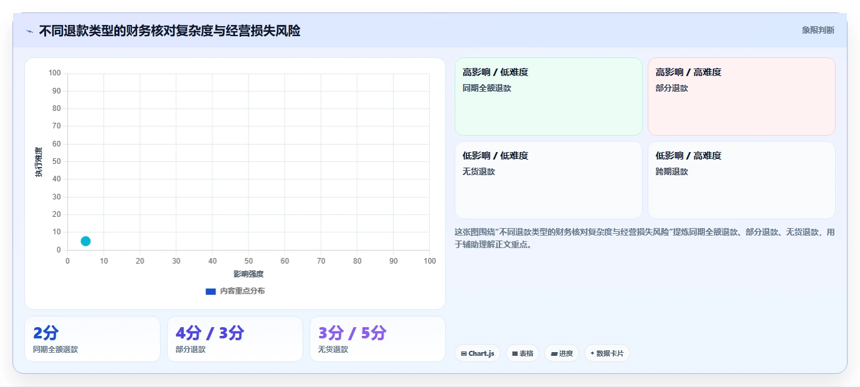The image size is (860, 387).
Task: Click the Chart.js tag chip
Action: coord(477,353)
